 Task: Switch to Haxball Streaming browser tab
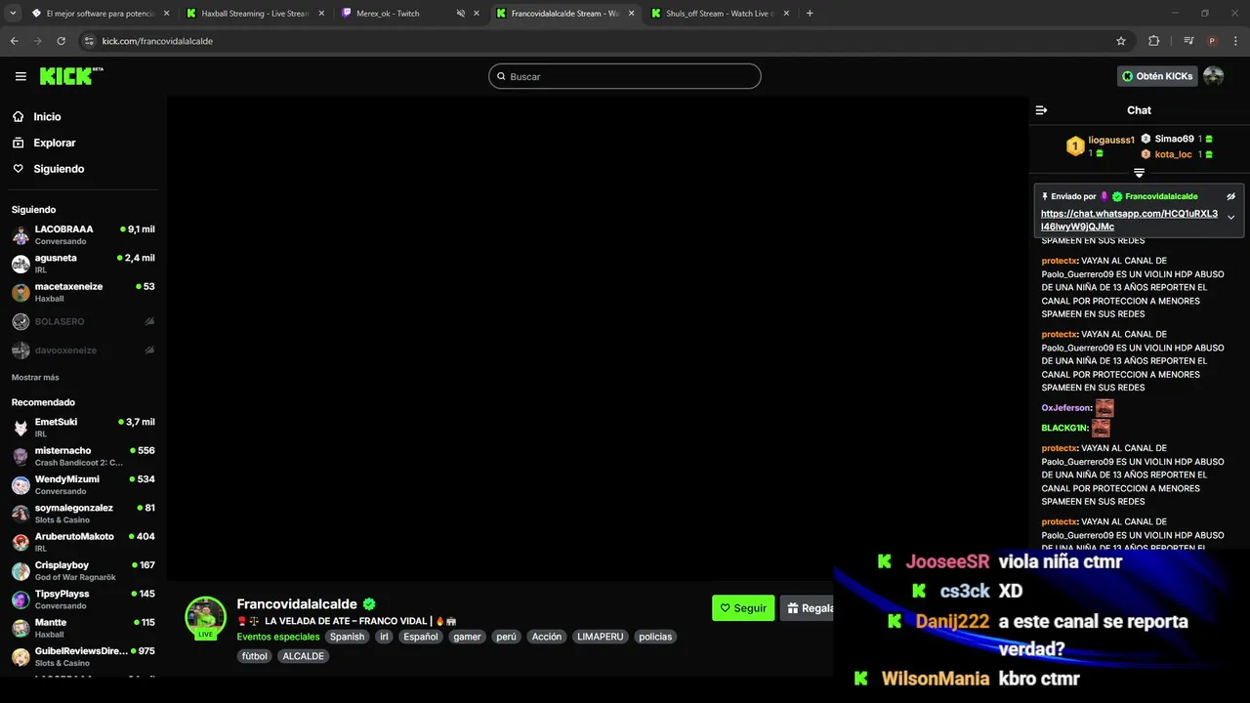(x=254, y=14)
